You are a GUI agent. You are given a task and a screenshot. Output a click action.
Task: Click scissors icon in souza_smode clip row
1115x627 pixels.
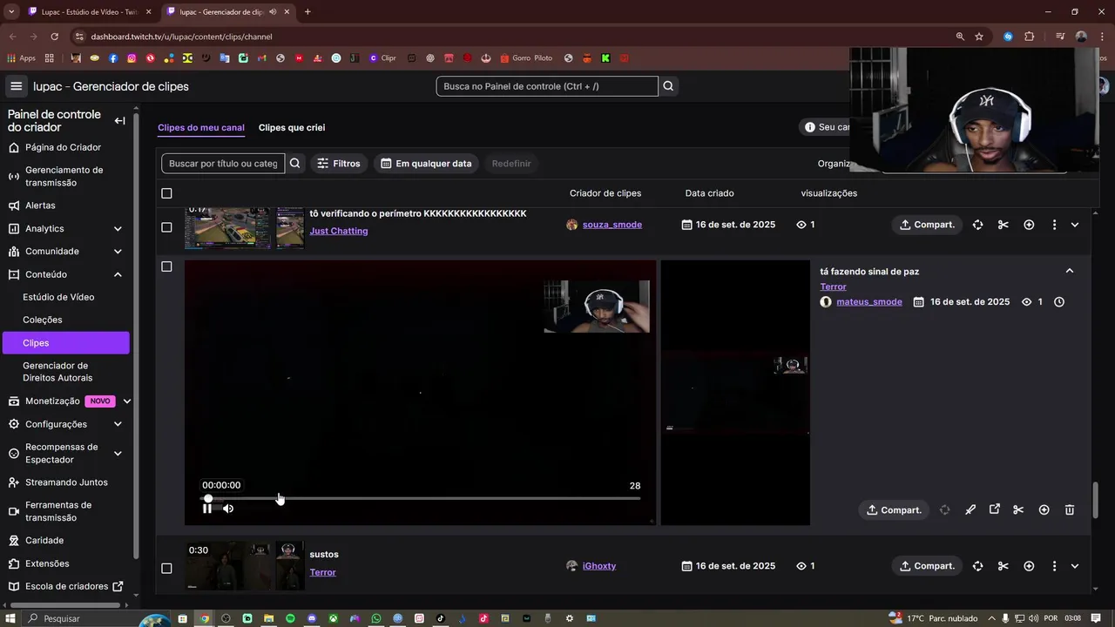(x=1003, y=225)
